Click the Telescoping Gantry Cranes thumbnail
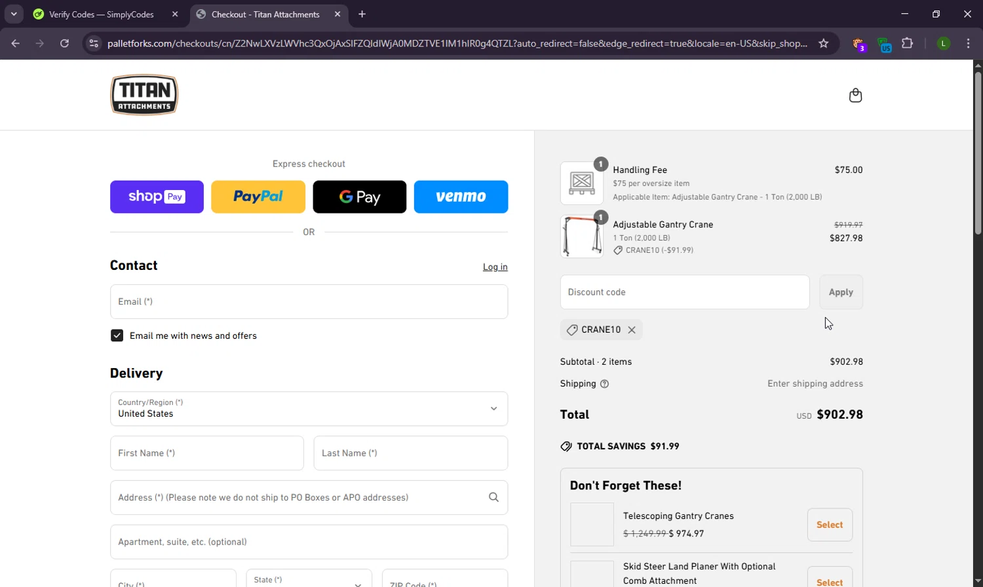 (x=592, y=525)
